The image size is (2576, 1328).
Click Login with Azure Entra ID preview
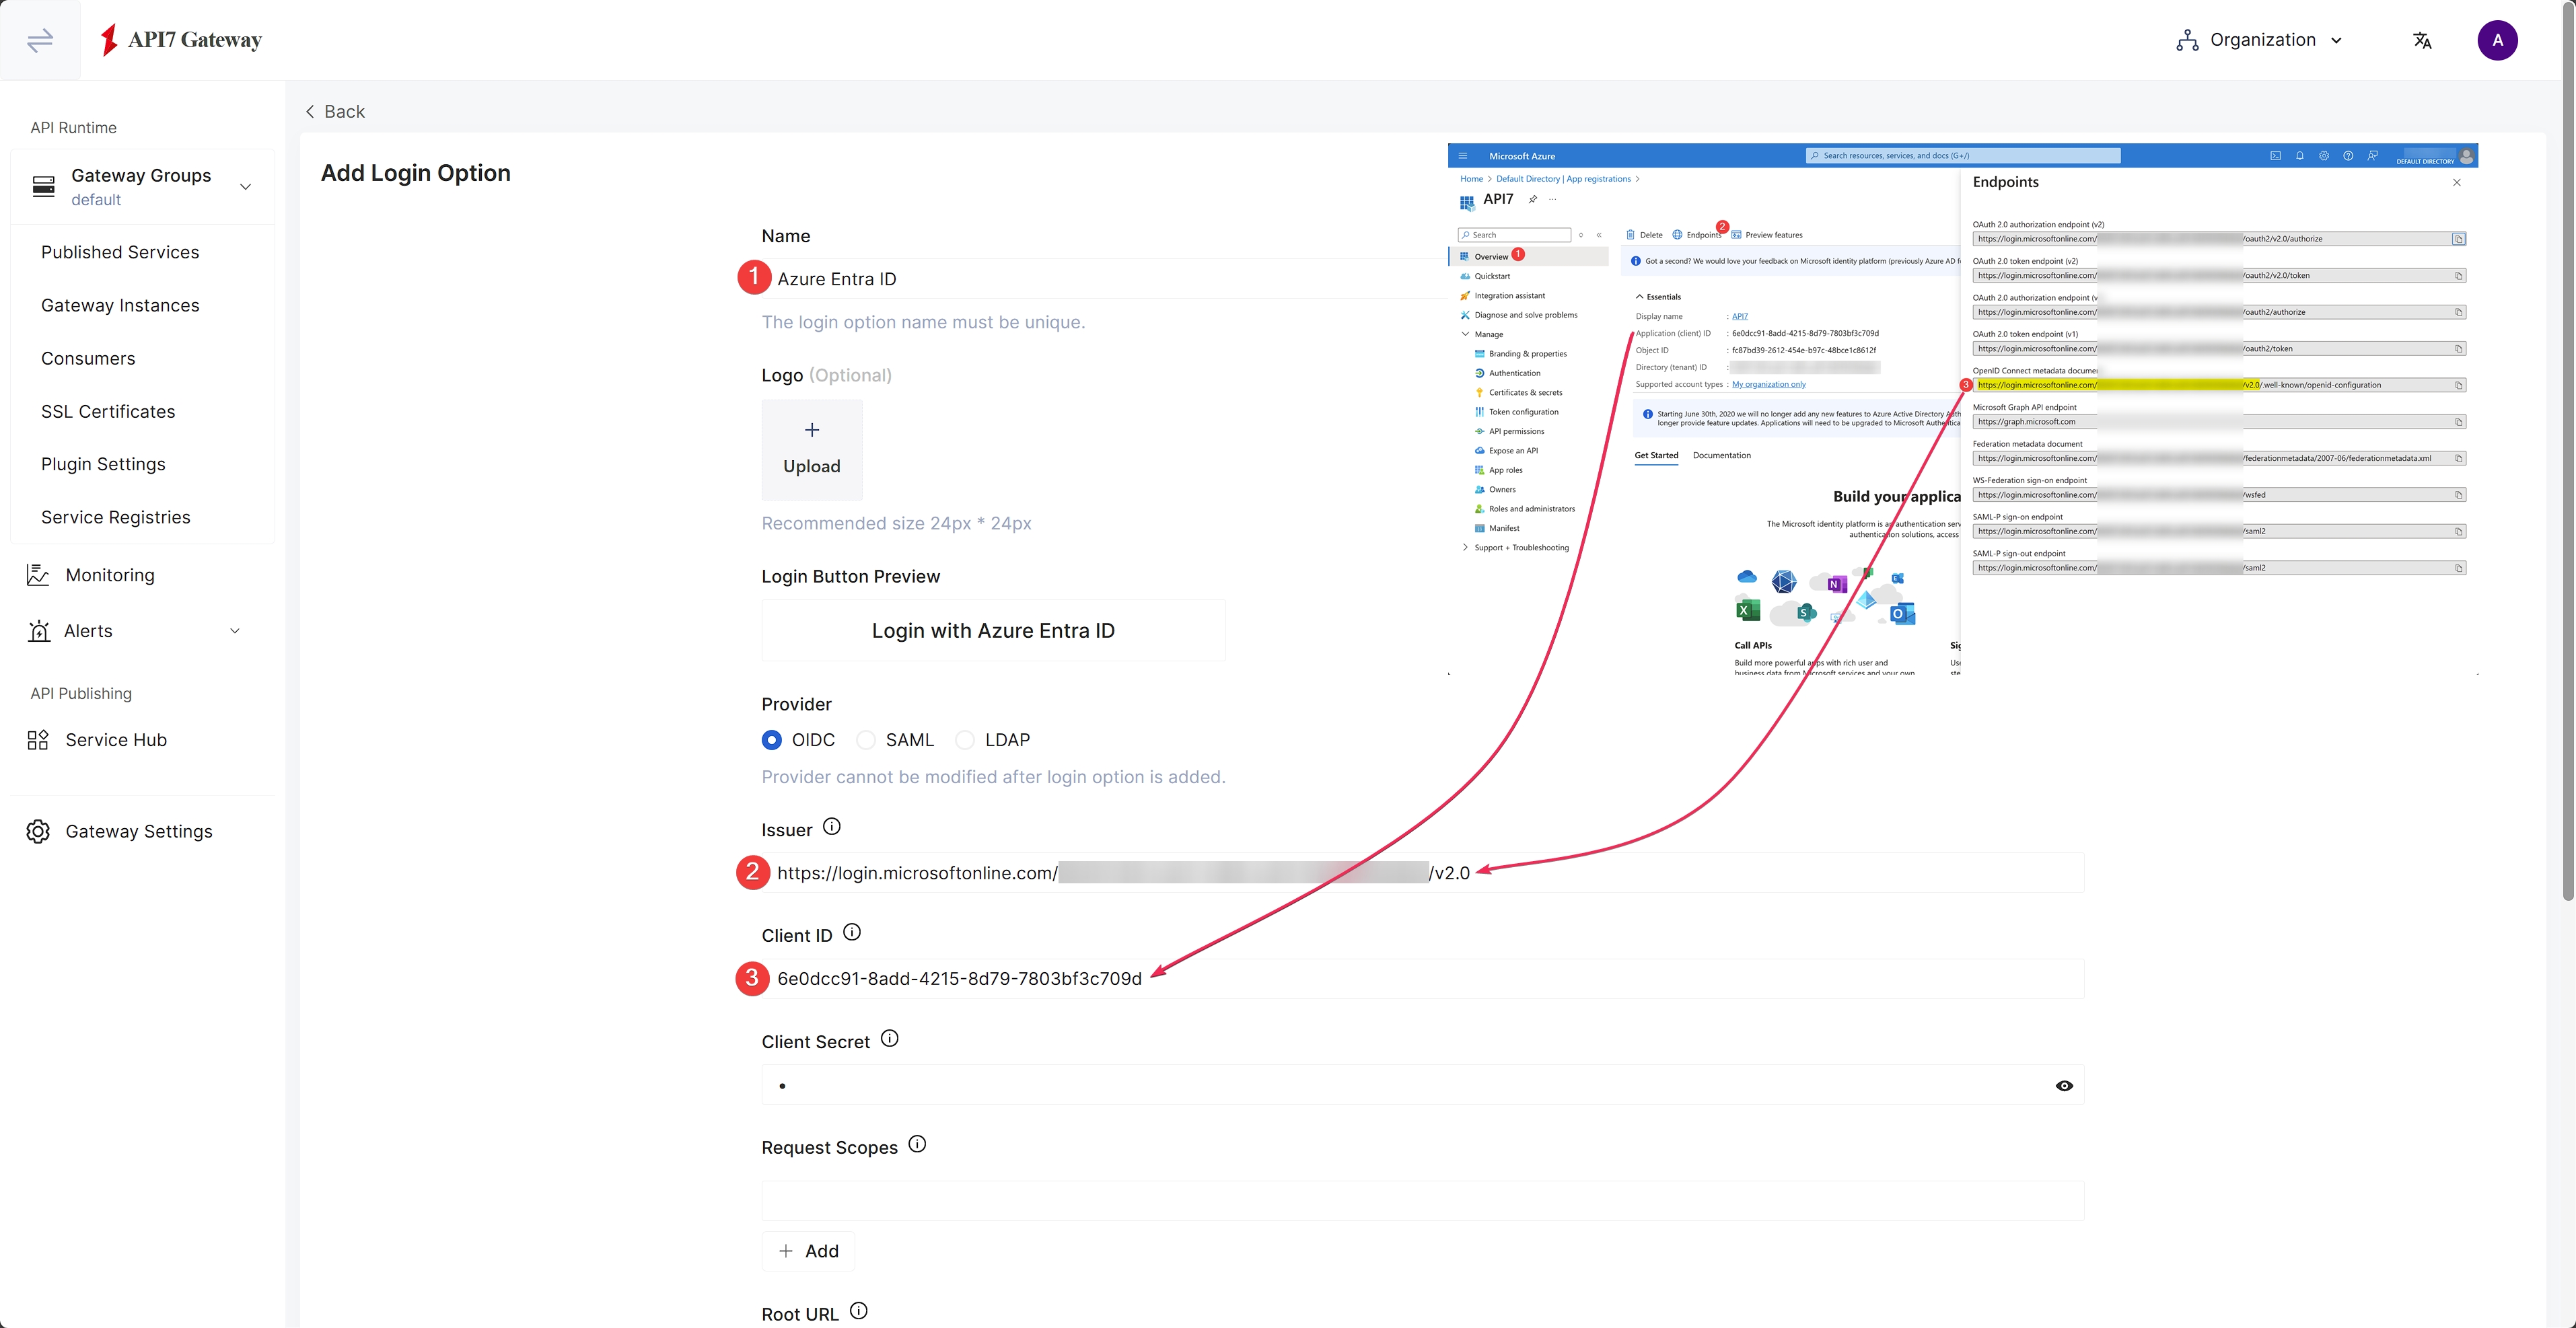pyautogui.click(x=993, y=630)
